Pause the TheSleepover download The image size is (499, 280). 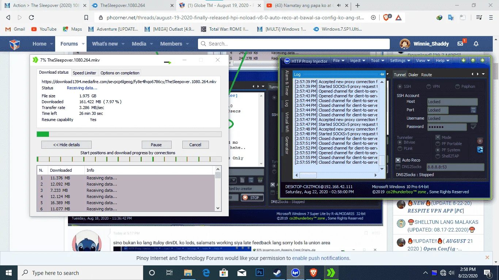[156, 145]
